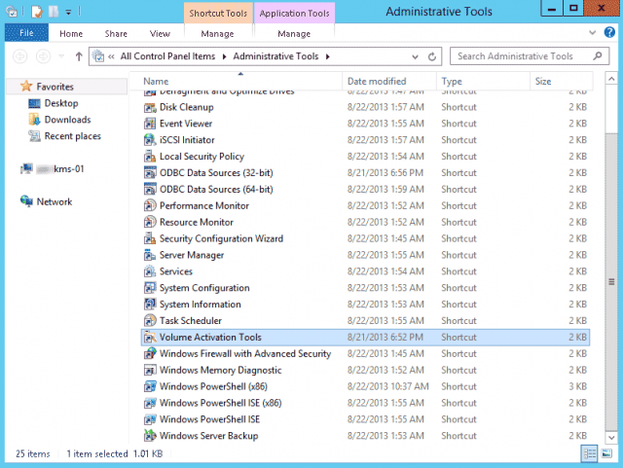Click the Windows PowerShell ISE icon
This screenshot has height=468, width=623.
150,419
